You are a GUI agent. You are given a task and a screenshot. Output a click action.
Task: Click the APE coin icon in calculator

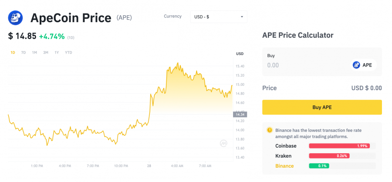(x=356, y=65)
